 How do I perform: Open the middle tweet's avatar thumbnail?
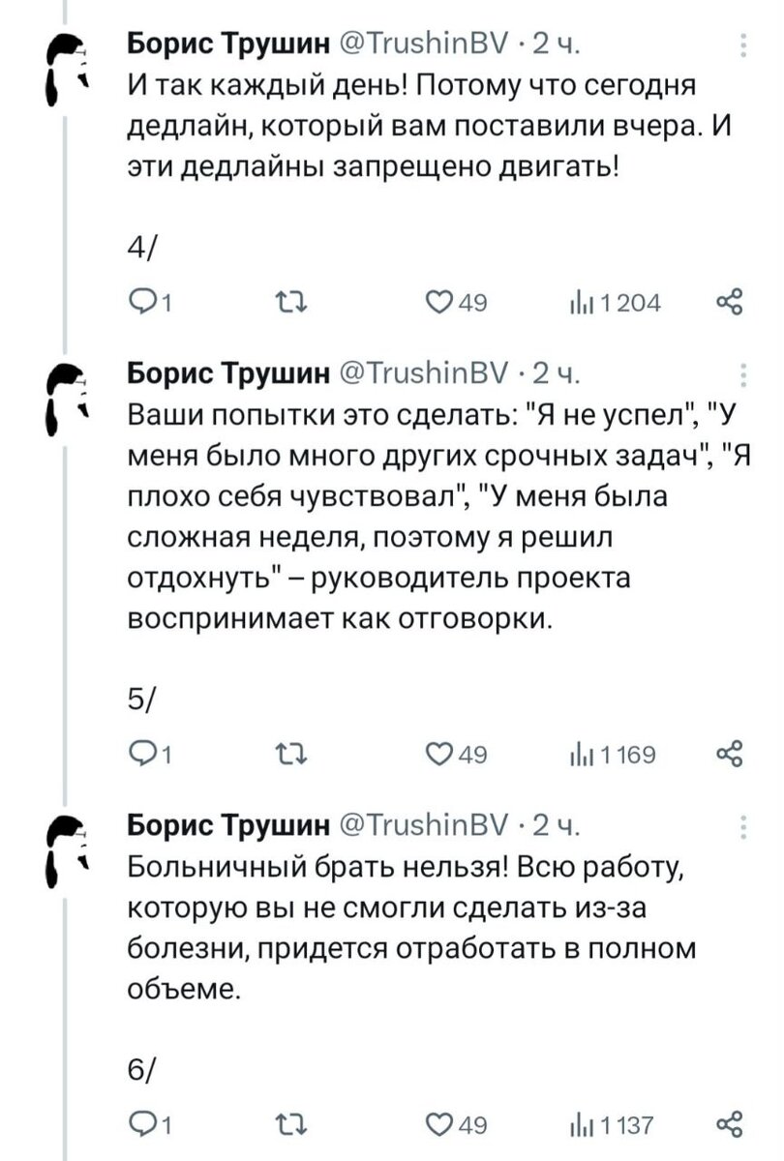coord(68,392)
